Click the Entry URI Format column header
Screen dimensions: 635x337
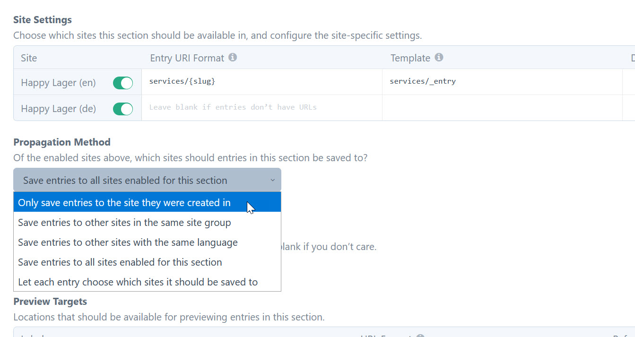click(187, 58)
